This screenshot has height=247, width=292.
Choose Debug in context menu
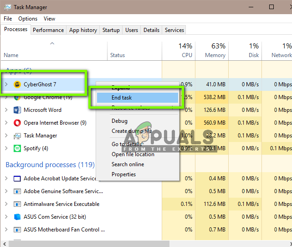pyautogui.click(x=138, y=121)
